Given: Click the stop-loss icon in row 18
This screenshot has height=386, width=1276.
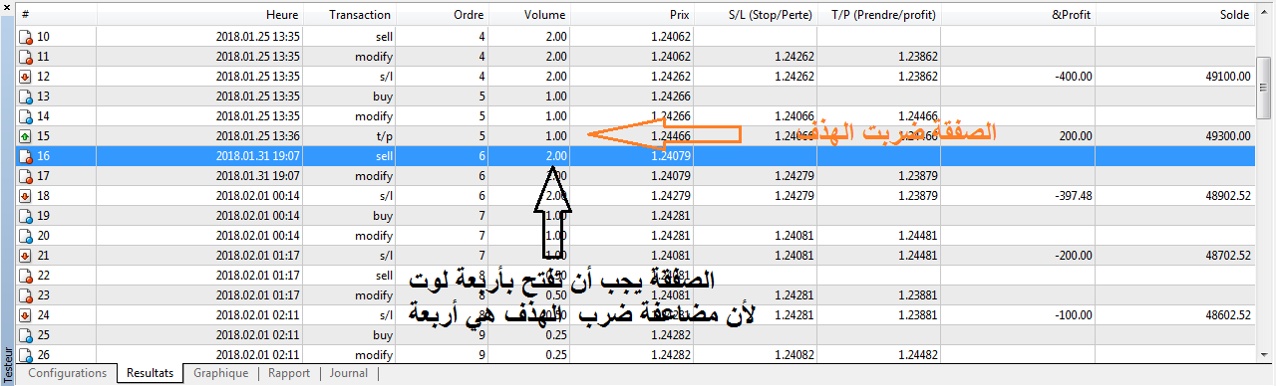Looking at the screenshot, I should click(x=26, y=196).
